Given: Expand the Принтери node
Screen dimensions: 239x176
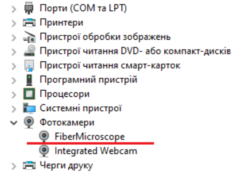Looking at the screenshot, I should click(14, 23).
